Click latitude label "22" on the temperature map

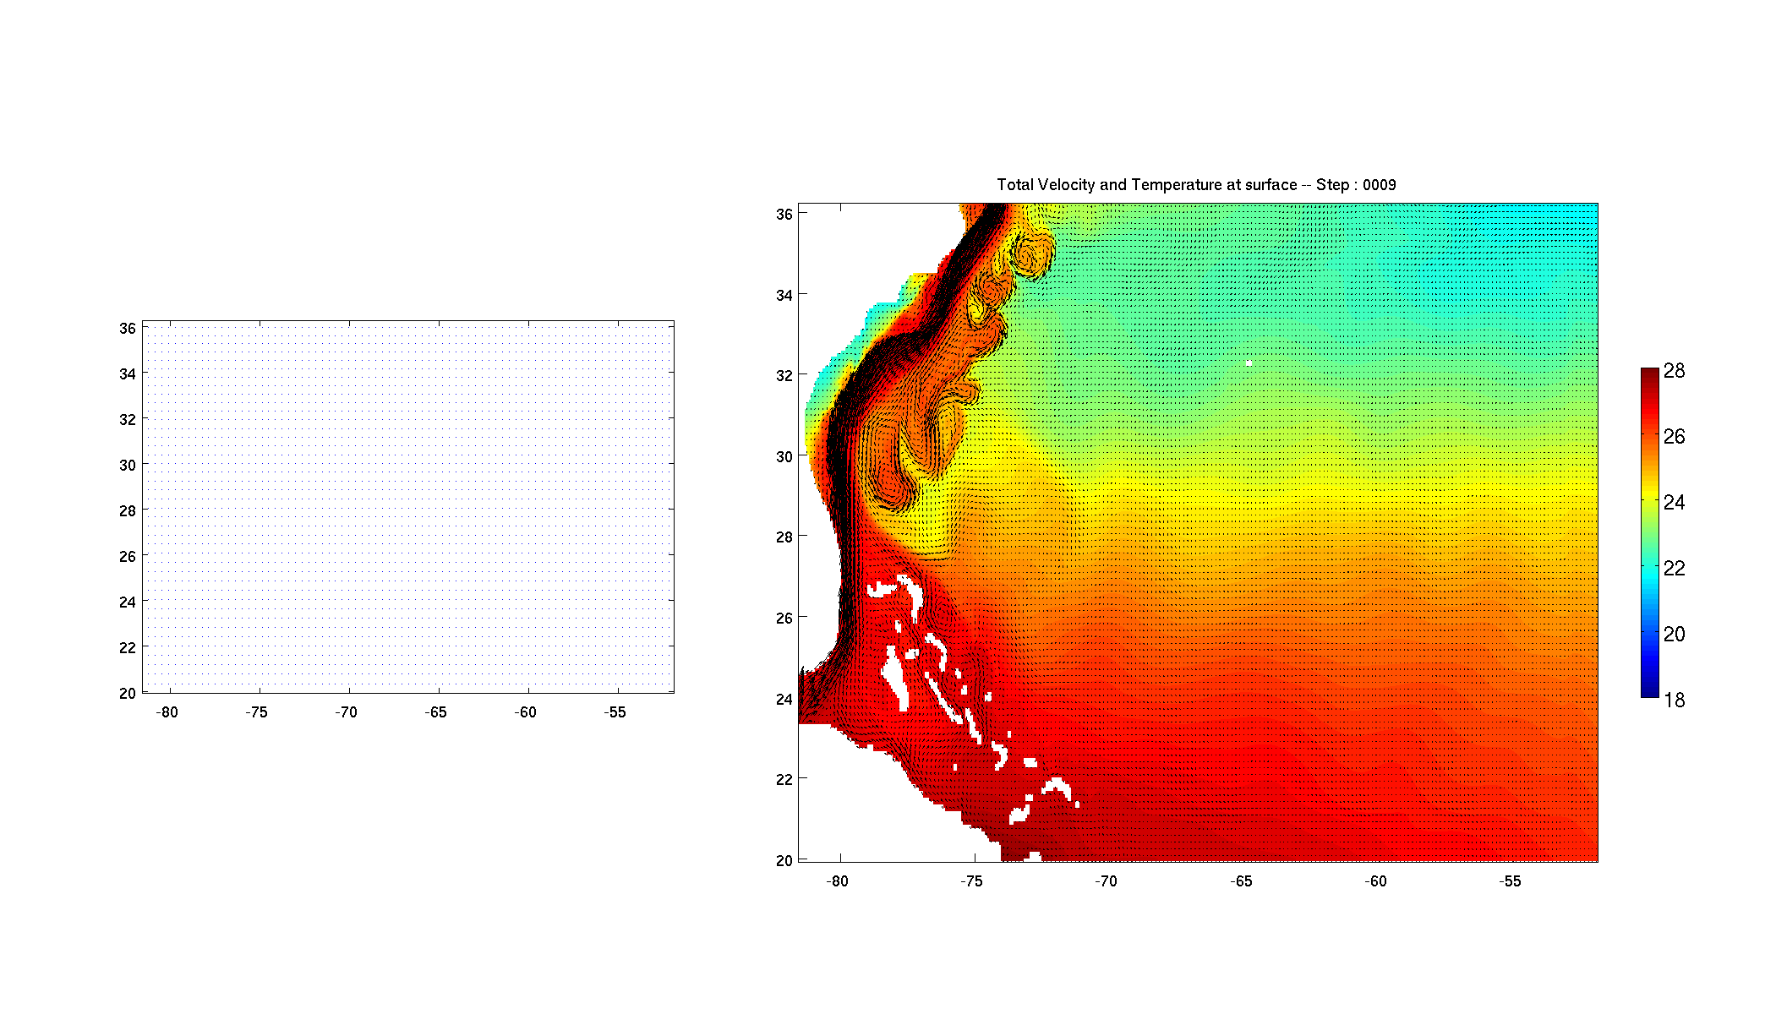coord(784,780)
